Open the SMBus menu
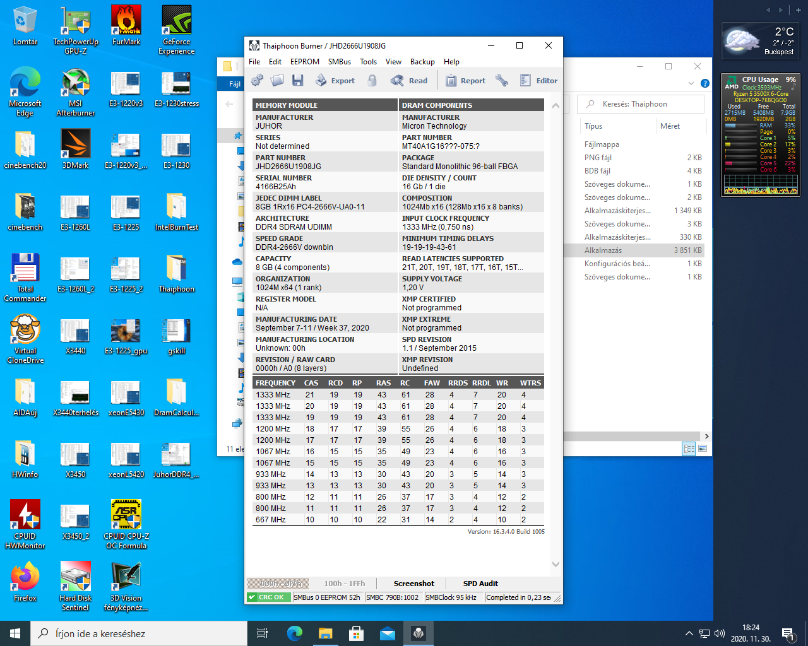This screenshot has width=808, height=646. 340,62
